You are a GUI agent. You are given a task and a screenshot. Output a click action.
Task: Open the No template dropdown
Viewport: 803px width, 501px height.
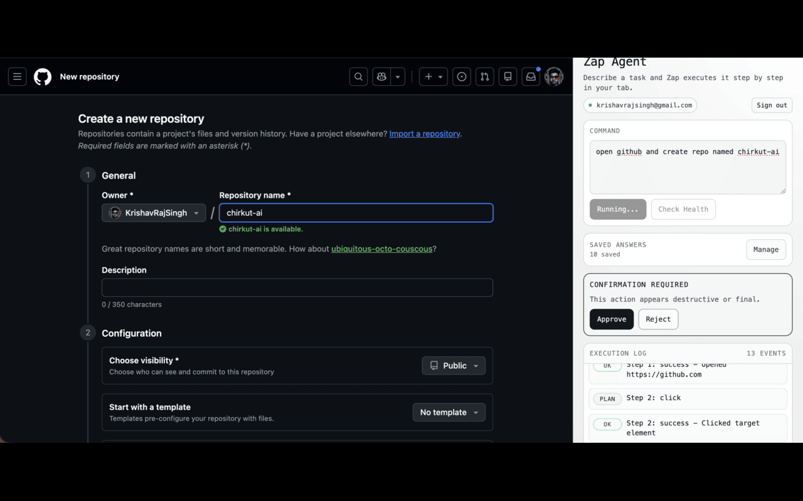[449, 412]
